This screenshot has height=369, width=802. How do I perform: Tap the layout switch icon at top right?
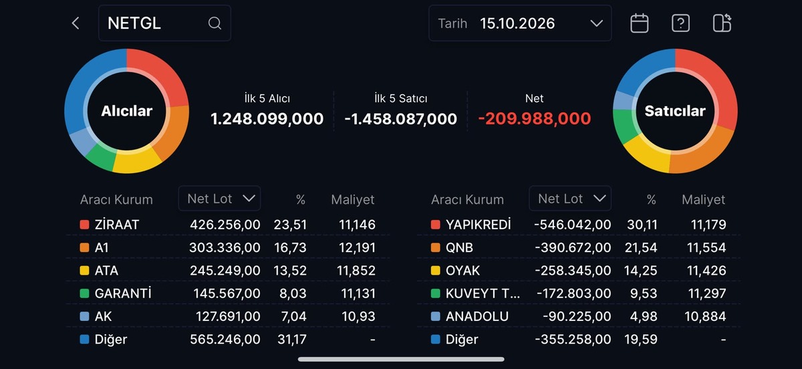coord(722,23)
